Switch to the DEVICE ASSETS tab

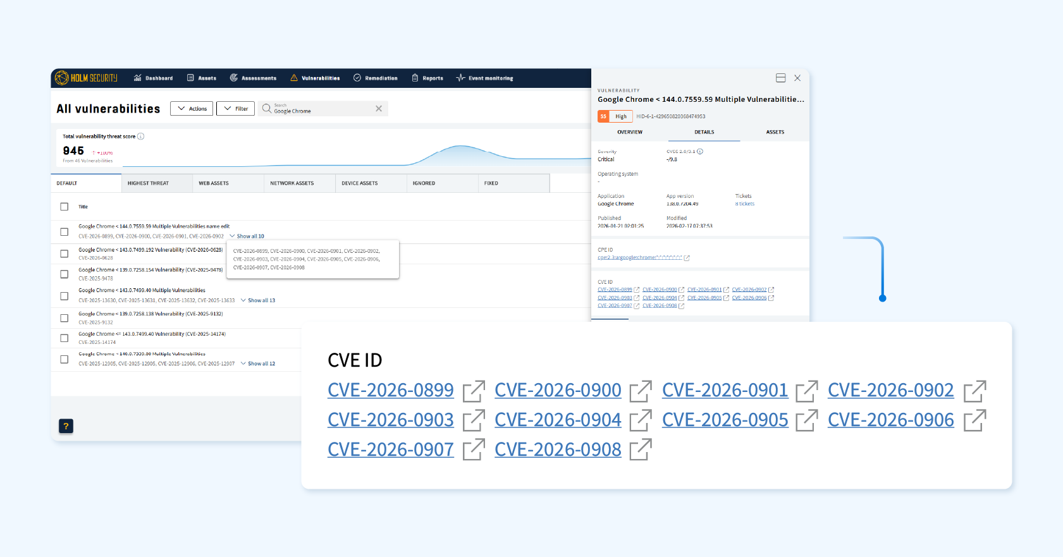371,183
